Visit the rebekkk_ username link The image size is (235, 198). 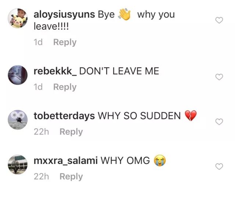pos(55,71)
